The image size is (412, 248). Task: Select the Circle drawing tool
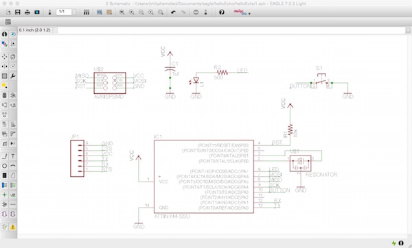(5, 166)
